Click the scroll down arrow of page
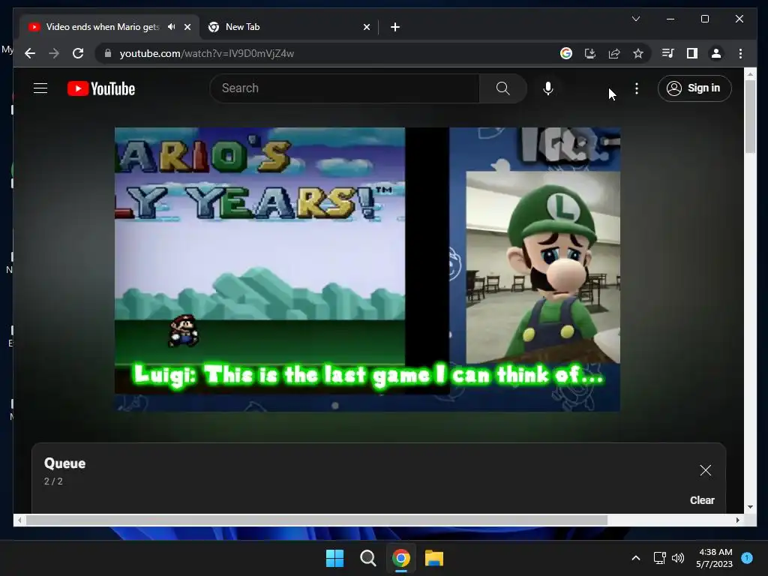Image resolution: width=768 pixels, height=576 pixels. tap(750, 507)
